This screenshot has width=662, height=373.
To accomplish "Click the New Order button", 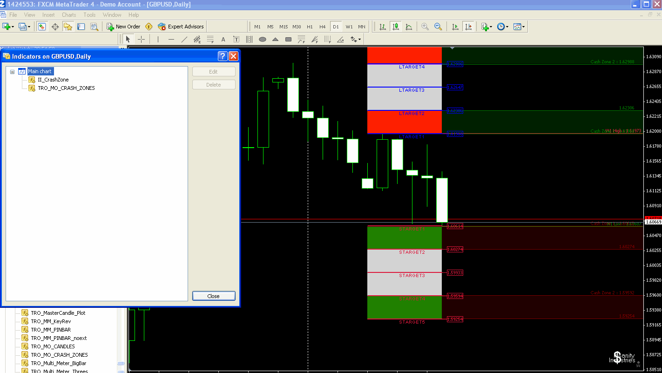I will pyautogui.click(x=123, y=27).
